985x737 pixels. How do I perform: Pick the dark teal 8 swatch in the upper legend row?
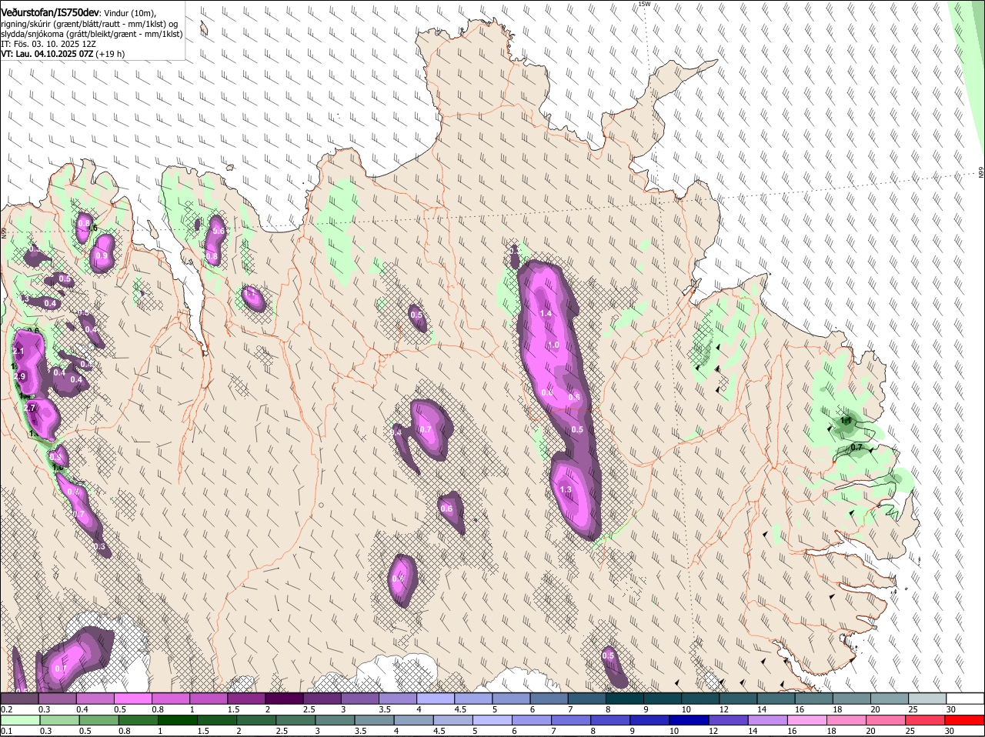click(625, 699)
